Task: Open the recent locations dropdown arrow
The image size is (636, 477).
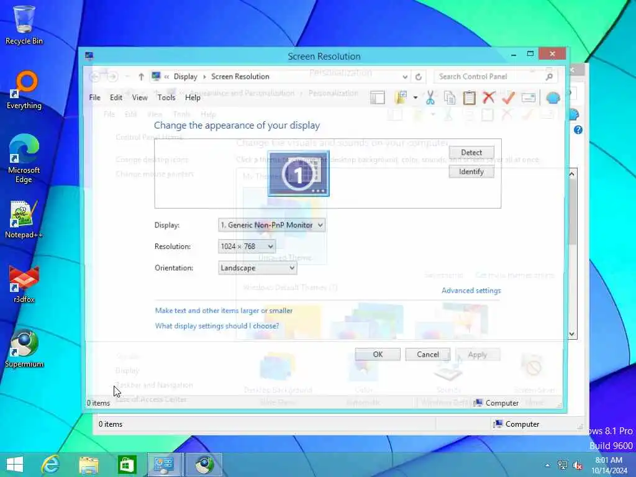Action: click(x=127, y=76)
